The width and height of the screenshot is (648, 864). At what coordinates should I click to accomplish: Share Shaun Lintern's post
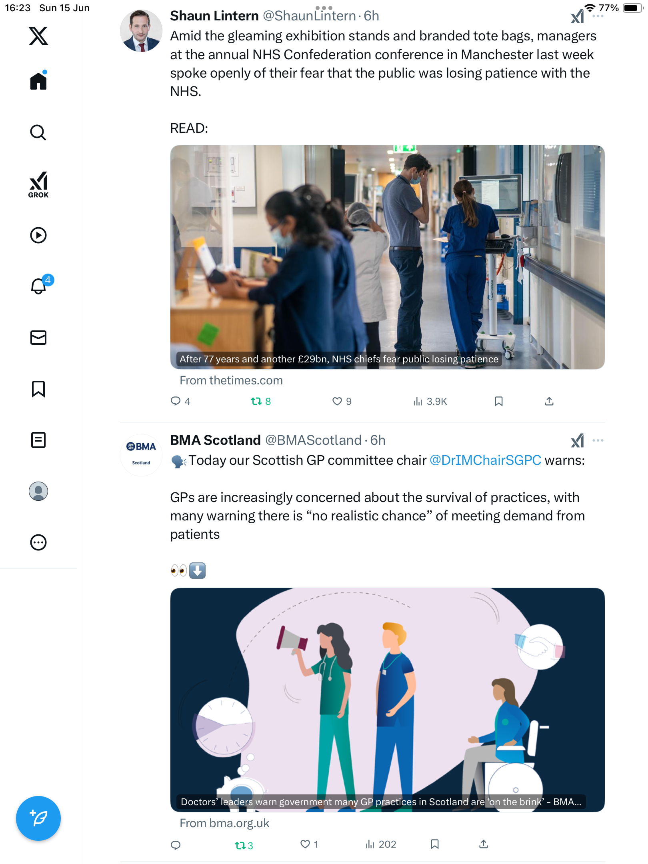(x=549, y=401)
